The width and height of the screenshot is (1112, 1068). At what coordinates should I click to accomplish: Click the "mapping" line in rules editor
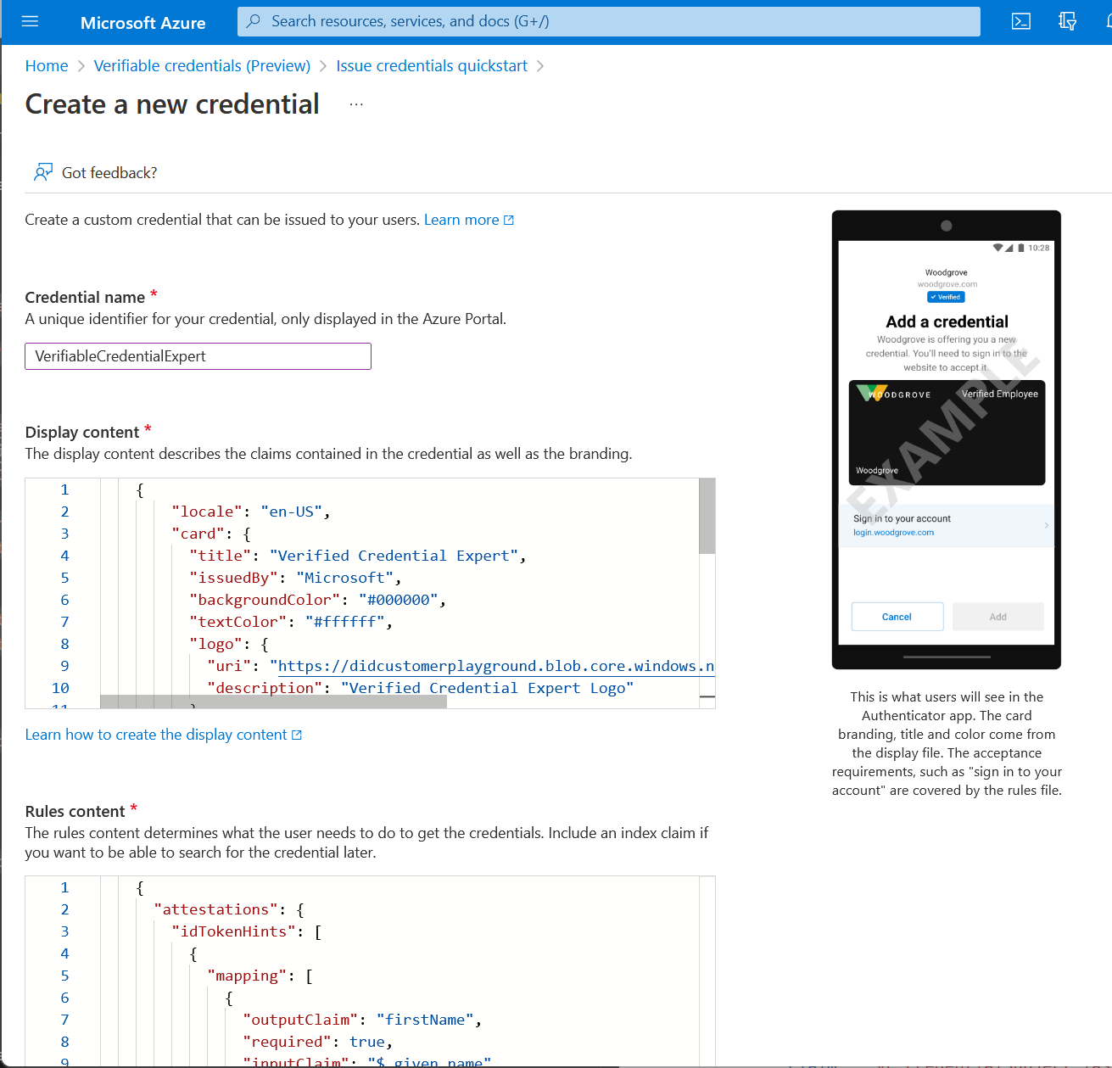pyautogui.click(x=260, y=976)
